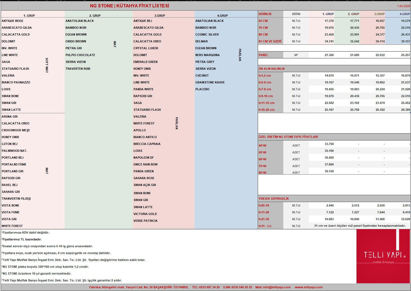Screen dimensions: 411x291
Task: Select the h:31 - (+) row label
Action: click(265, 226)
